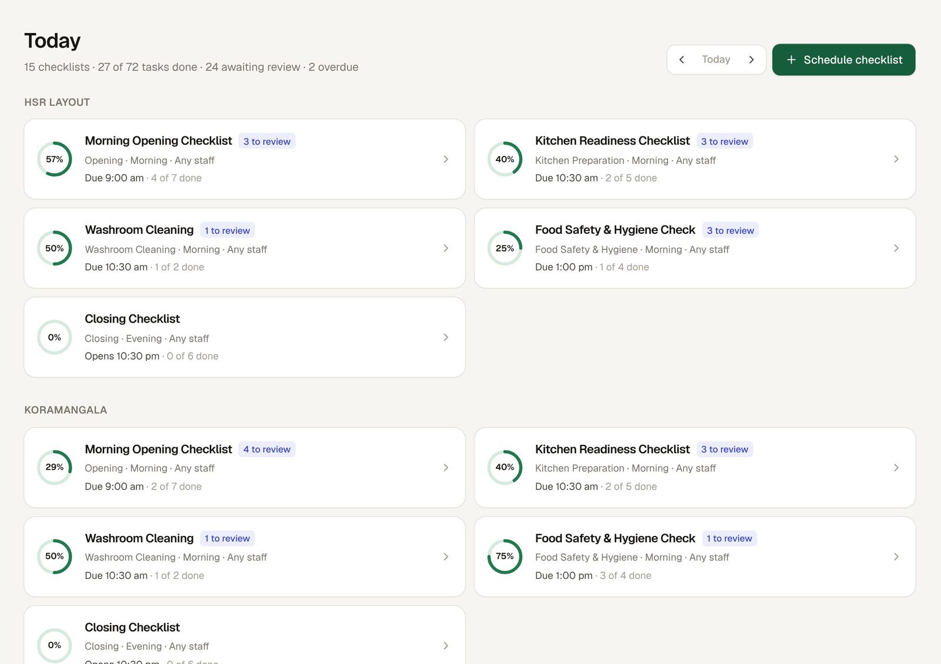Click Koramangala Washroom Cleaning 50% ring
941x664 pixels.
tap(55, 556)
